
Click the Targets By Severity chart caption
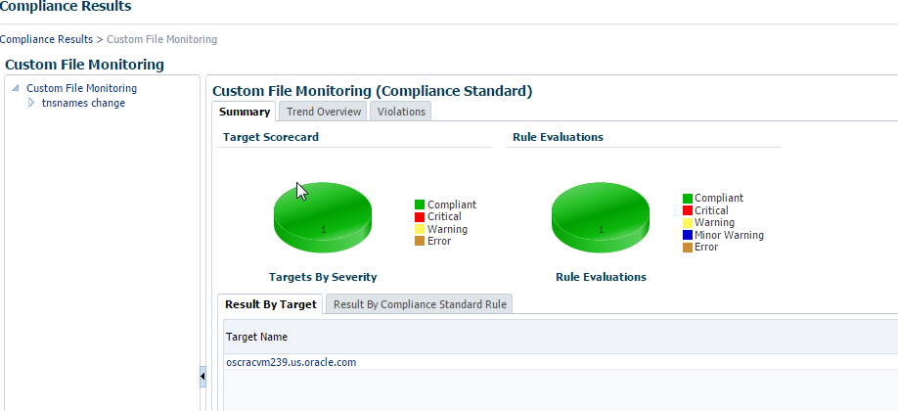(x=323, y=277)
